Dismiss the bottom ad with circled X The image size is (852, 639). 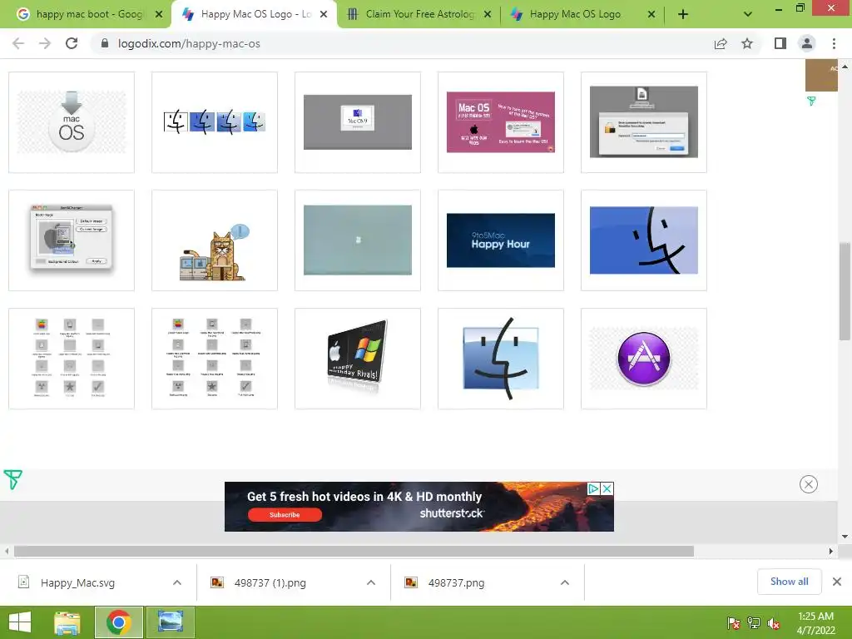click(809, 484)
